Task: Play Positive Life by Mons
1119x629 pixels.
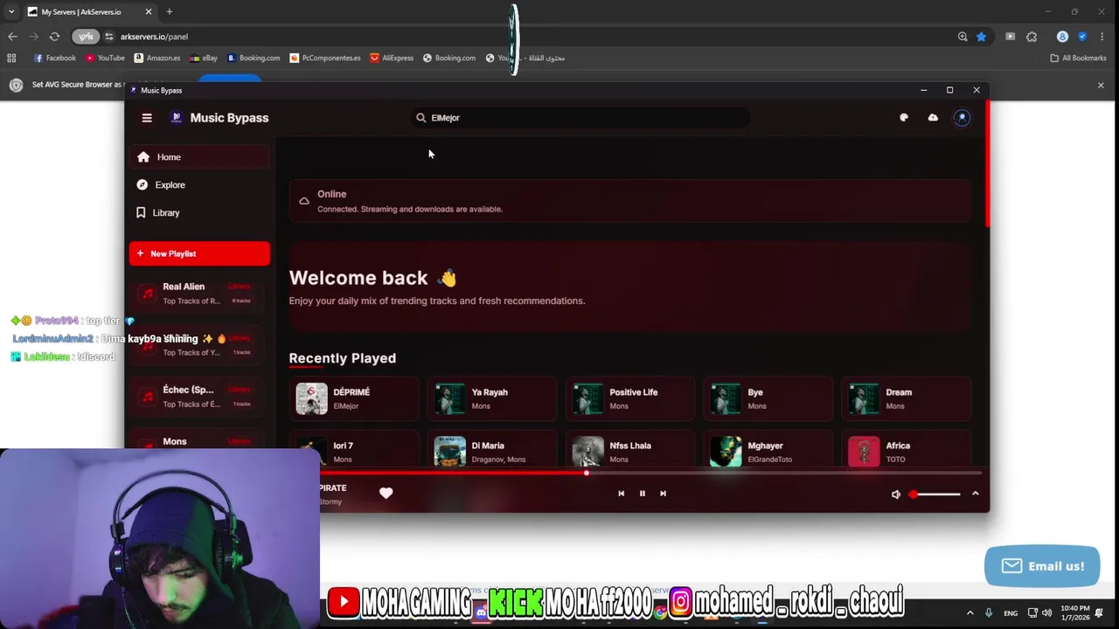Action: (x=630, y=398)
